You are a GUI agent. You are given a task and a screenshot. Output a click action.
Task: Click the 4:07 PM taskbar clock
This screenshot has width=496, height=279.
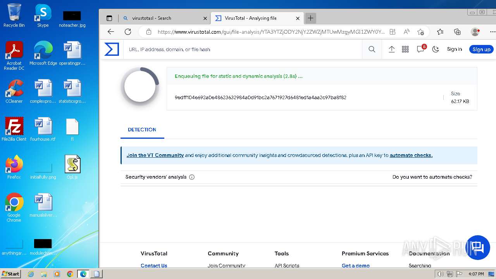pyautogui.click(x=476, y=274)
